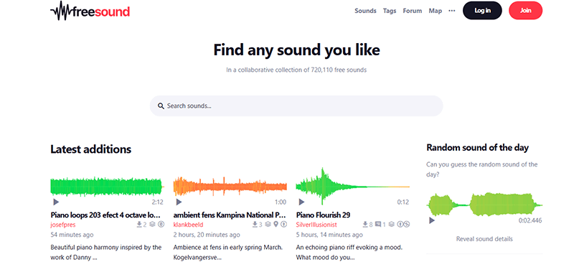Click the magnifying glass search icon
The height and width of the screenshot is (262, 574).
[x=161, y=106]
